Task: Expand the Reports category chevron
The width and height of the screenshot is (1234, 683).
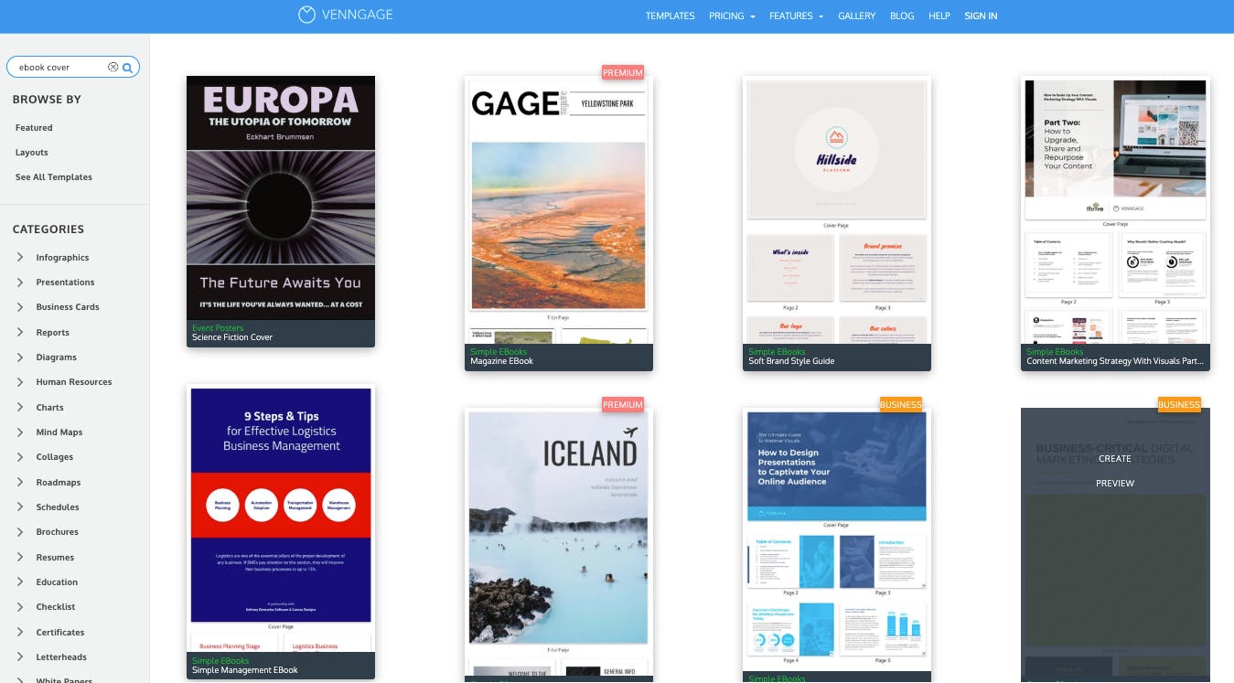Action: (x=20, y=333)
